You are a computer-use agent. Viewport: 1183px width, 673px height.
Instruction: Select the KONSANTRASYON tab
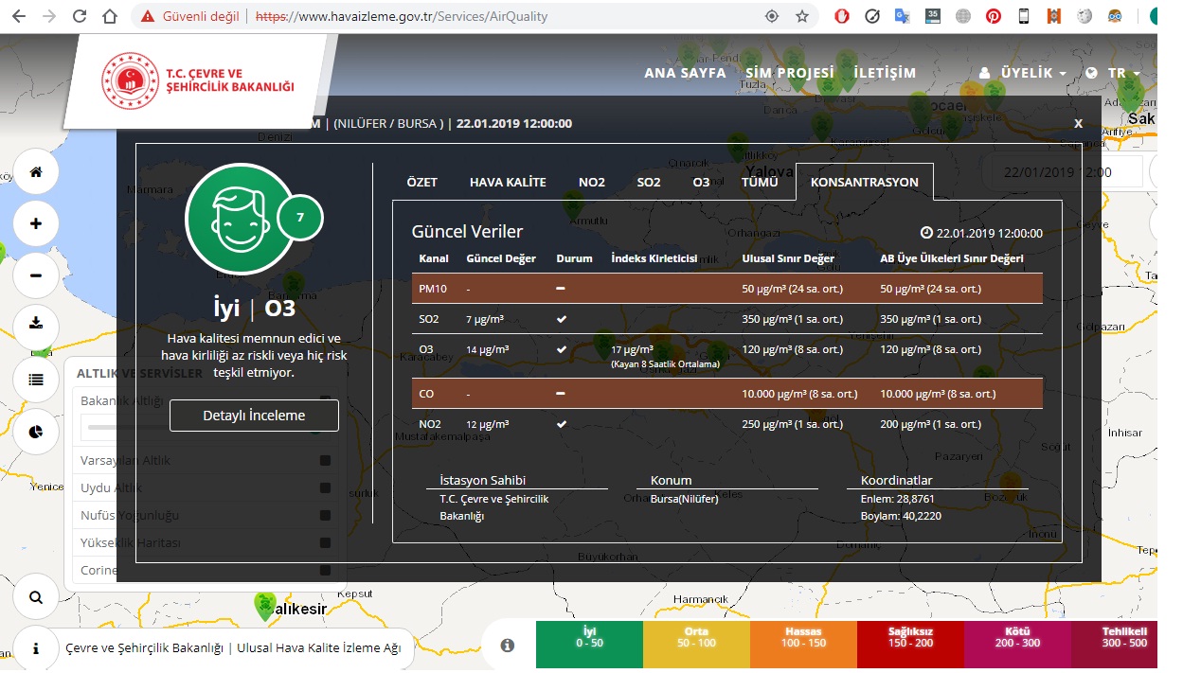[865, 182]
